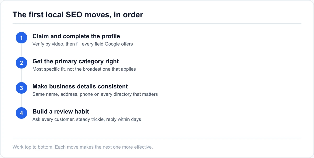Viewport: 314px width, 158px height.
Task: Select the 'Get the primary category right' heading
Action: (76, 61)
